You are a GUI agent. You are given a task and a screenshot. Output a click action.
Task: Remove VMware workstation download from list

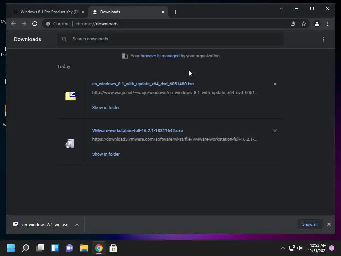point(275,131)
